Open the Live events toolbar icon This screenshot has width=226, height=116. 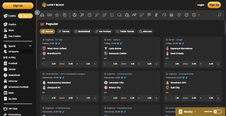[49, 15]
